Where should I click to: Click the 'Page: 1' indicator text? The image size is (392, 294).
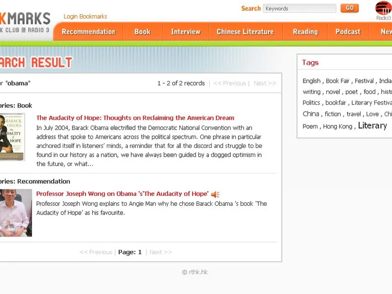(x=130, y=252)
